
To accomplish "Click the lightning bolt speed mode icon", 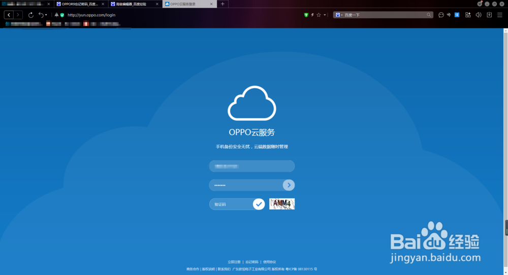I will [x=312, y=15].
